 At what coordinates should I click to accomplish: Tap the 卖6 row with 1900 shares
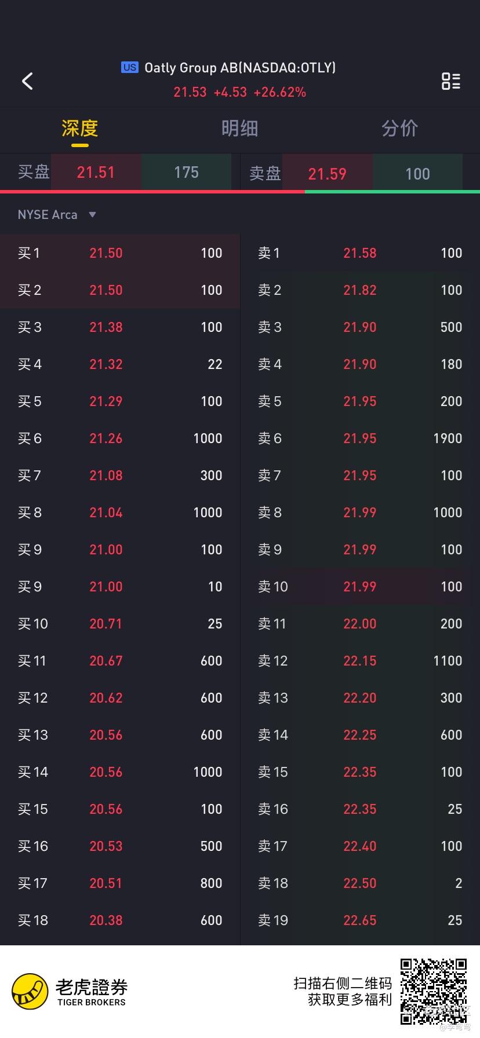click(x=360, y=438)
